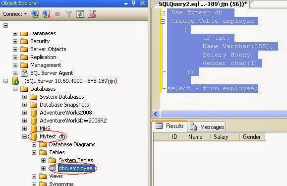Image resolution: width=287 pixels, height=186 pixels.
Task: Collapse the Mytest_db database
Action: pos(24,136)
